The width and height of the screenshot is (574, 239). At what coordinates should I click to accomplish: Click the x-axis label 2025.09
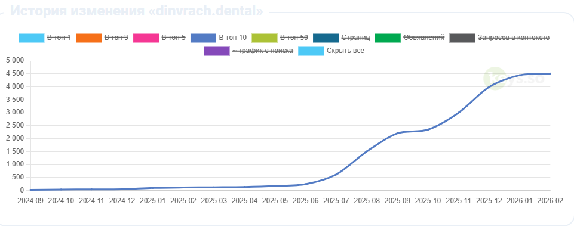coord(398,201)
